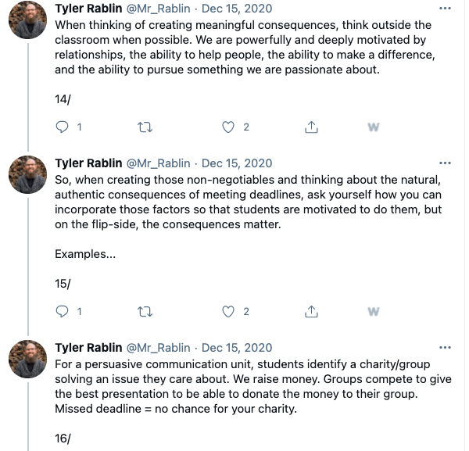Click the profile avatar on the second tweet
The width and height of the screenshot is (469, 451).
27,179
